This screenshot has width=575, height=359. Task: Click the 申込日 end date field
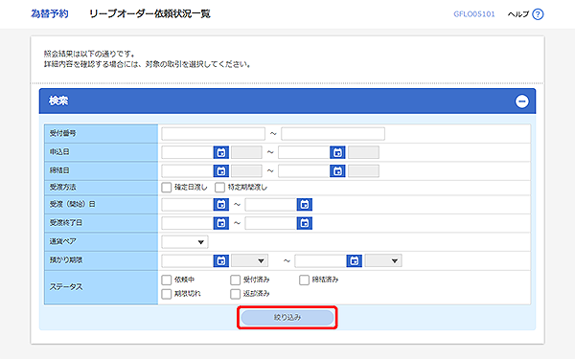[304, 152]
